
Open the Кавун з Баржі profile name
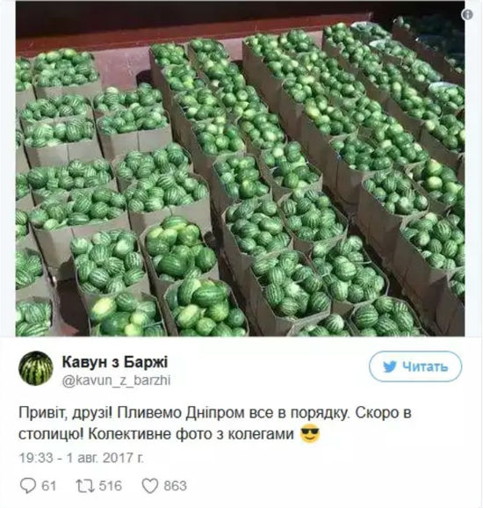(x=115, y=361)
